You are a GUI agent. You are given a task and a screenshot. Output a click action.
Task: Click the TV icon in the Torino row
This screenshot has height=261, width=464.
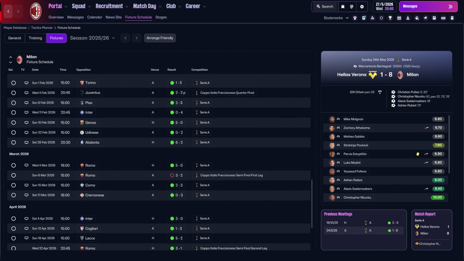[x=26, y=83]
